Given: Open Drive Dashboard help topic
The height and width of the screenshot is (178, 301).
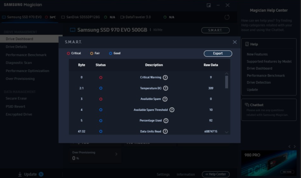Looking at the screenshot, I should click(x=259, y=68).
